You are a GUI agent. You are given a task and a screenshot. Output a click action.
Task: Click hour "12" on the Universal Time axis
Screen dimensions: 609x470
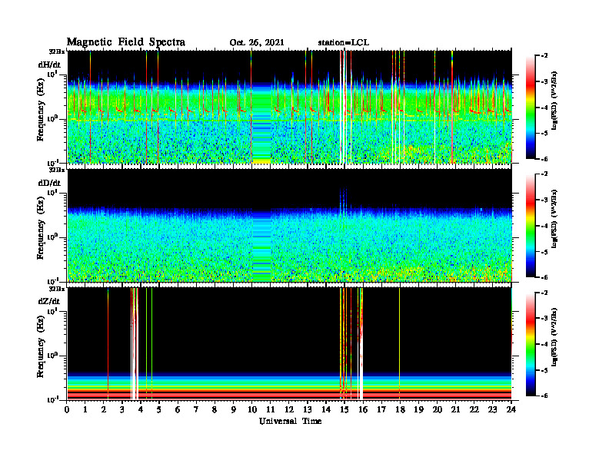pyautogui.click(x=289, y=410)
